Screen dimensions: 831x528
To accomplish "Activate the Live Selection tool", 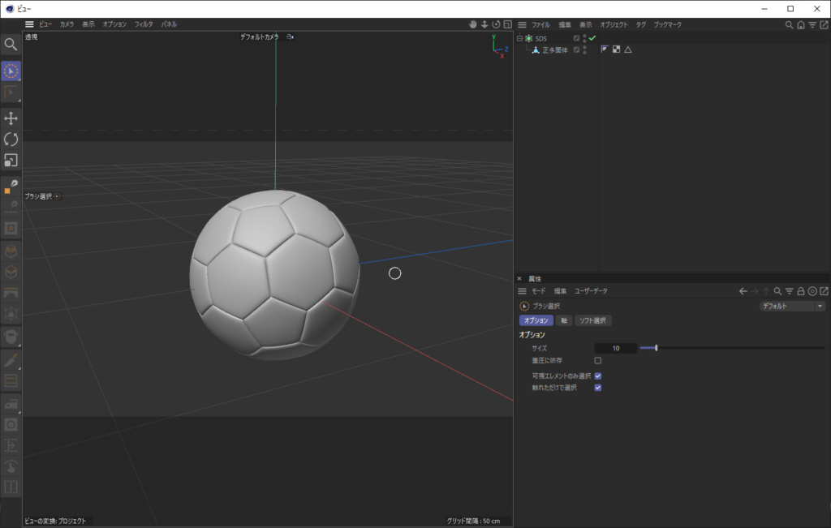I will (x=11, y=71).
